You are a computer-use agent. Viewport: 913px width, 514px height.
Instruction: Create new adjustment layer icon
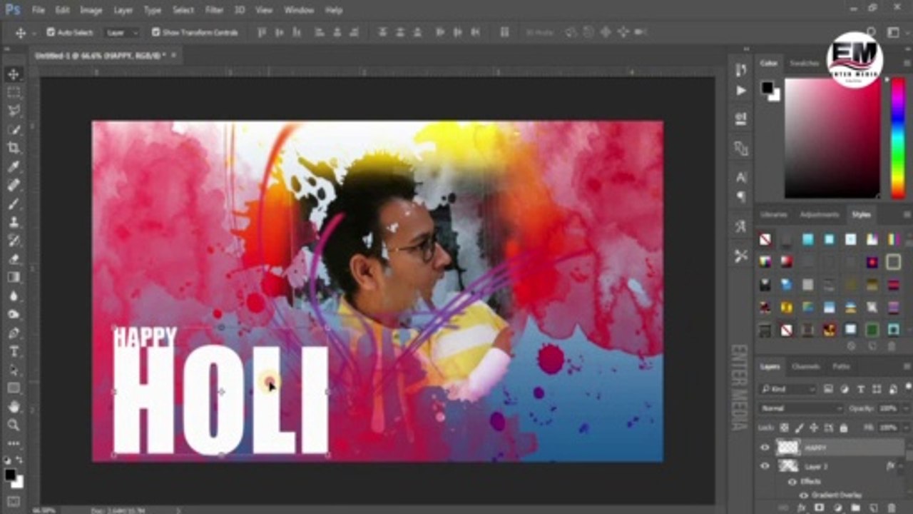pyautogui.click(x=837, y=508)
